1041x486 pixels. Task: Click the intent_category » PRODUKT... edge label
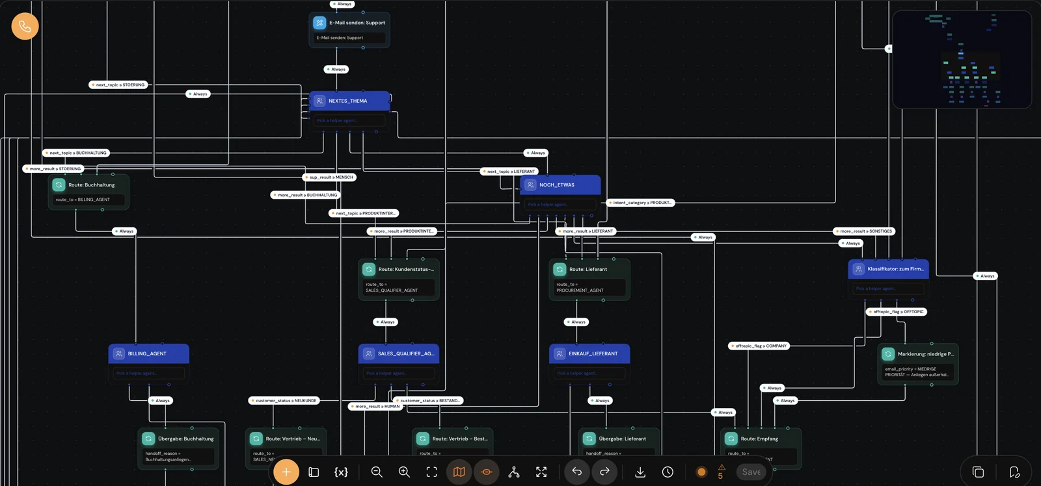pyautogui.click(x=640, y=203)
